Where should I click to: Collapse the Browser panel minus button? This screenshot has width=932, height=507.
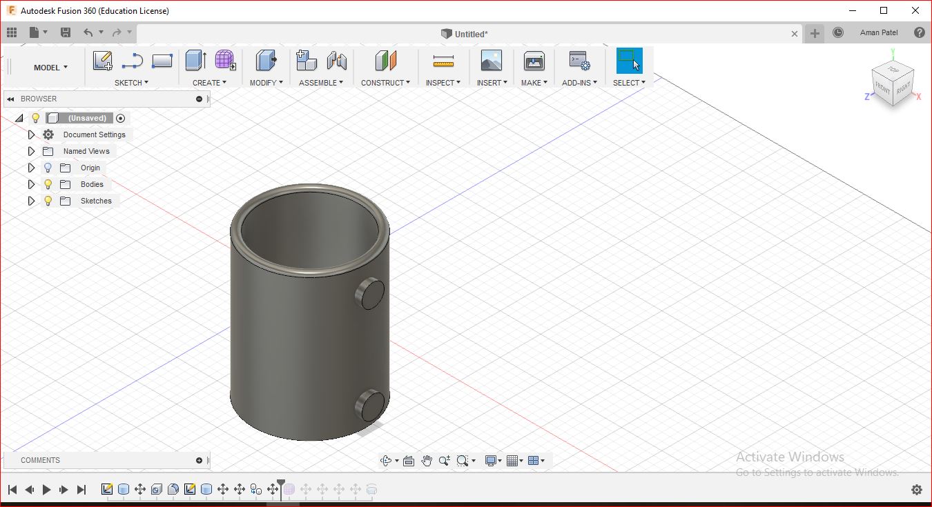(200, 99)
